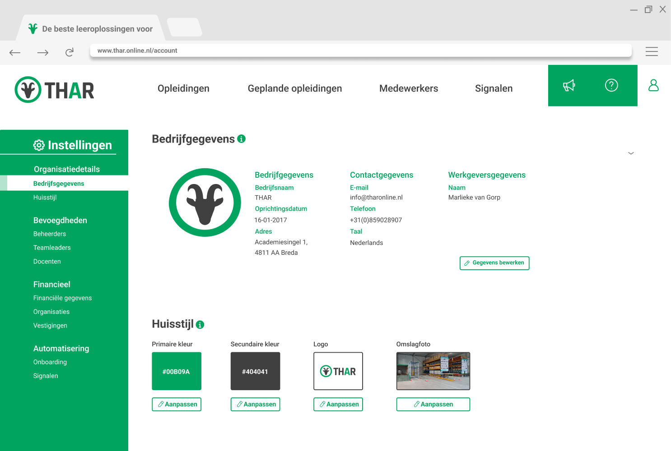
Task: Click the Gegevens bewerken button
Action: click(x=494, y=263)
